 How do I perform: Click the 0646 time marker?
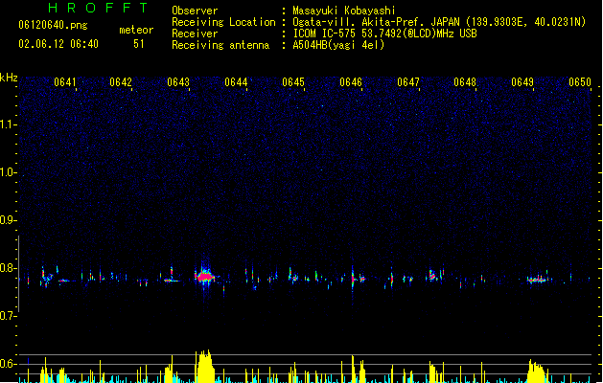(x=351, y=82)
